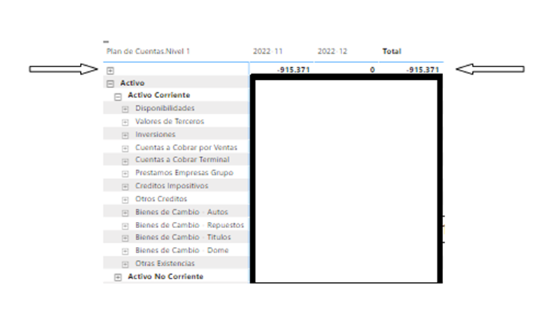The width and height of the screenshot is (558, 310).
Task: Expand Bienes de Cambio - Repuestos
Action: pyautogui.click(x=125, y=226)
